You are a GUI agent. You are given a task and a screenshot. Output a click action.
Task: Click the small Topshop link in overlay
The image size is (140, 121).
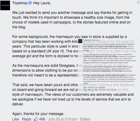(x=86, y=40)
